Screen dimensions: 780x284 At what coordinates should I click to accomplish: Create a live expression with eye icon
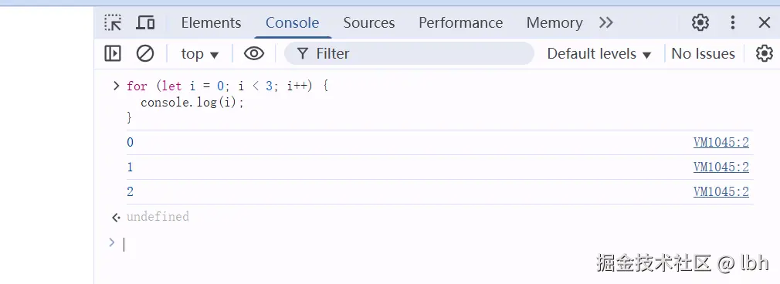254,53
